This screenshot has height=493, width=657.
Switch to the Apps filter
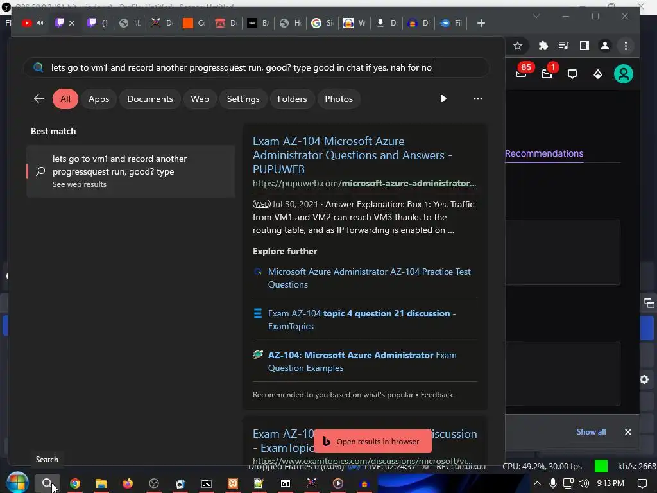(99, 99)
